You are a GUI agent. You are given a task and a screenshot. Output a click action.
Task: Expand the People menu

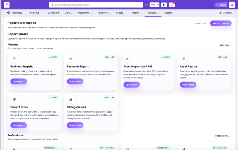[121, 13]
